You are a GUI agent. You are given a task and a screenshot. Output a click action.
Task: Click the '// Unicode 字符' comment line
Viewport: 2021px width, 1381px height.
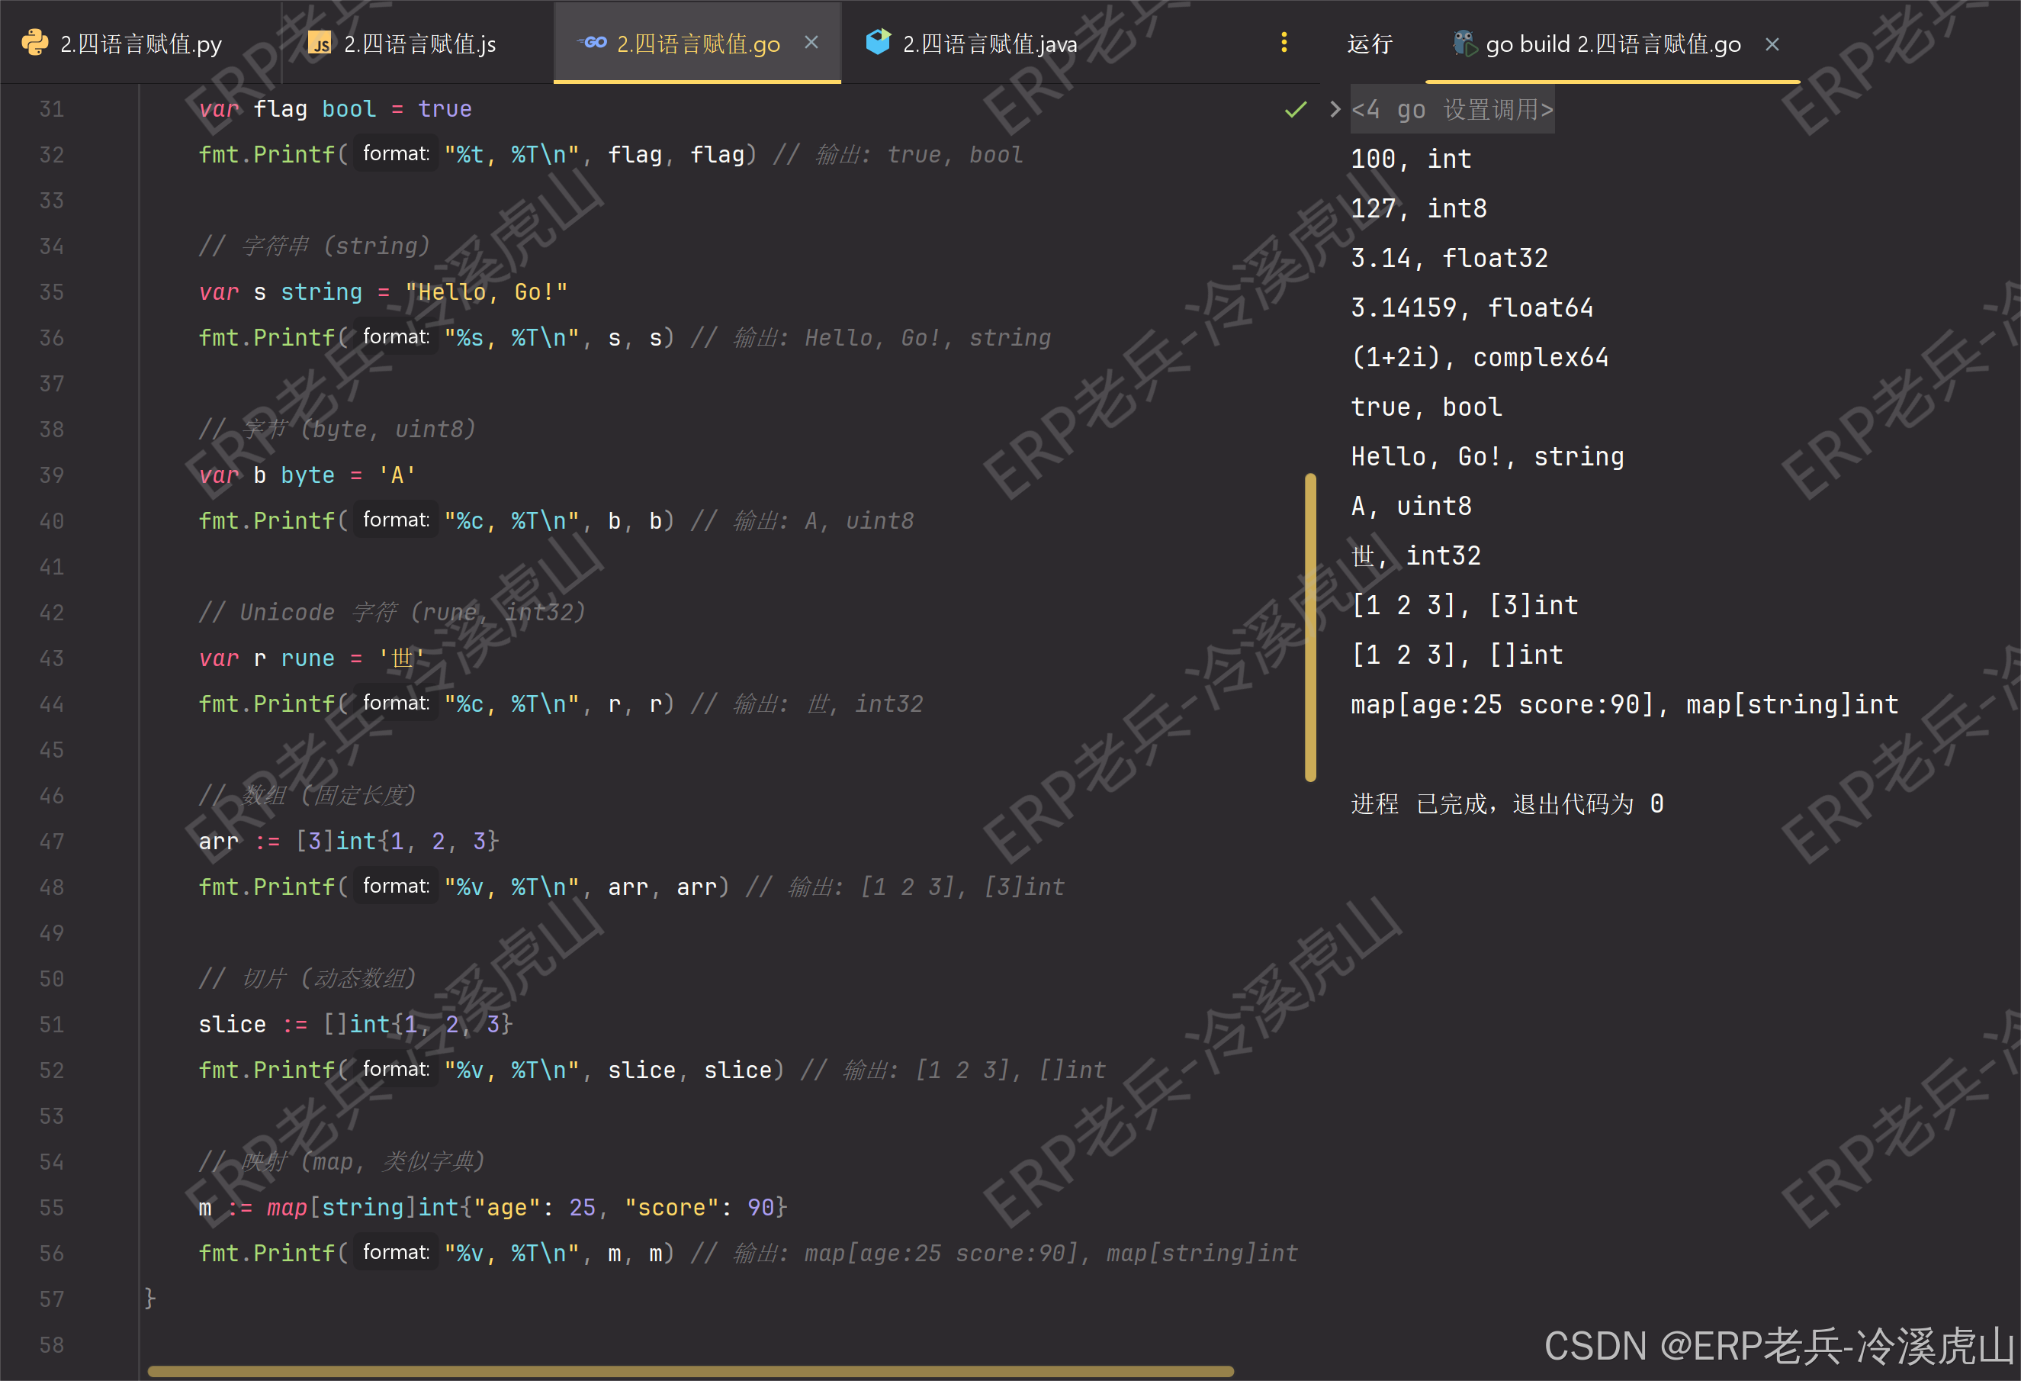(392, 613)
